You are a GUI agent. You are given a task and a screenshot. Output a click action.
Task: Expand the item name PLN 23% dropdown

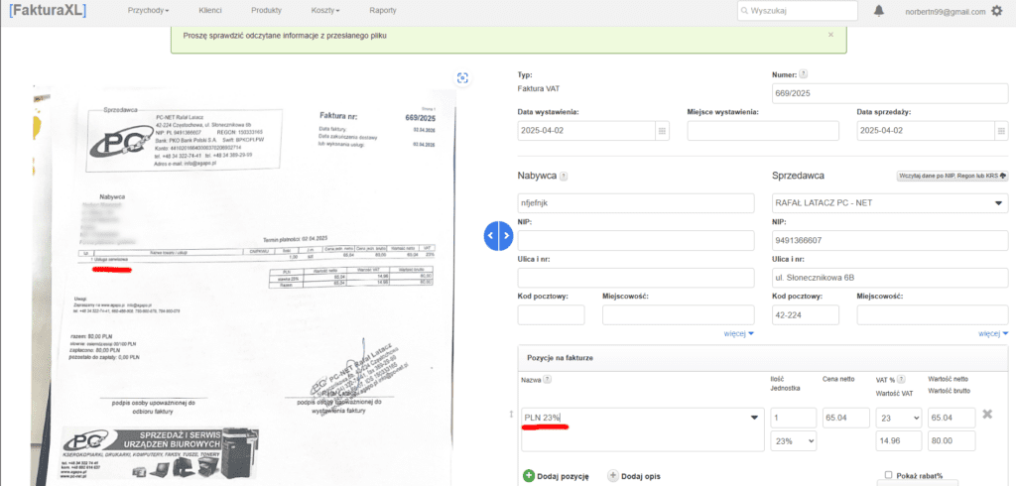tap(751, 419)
